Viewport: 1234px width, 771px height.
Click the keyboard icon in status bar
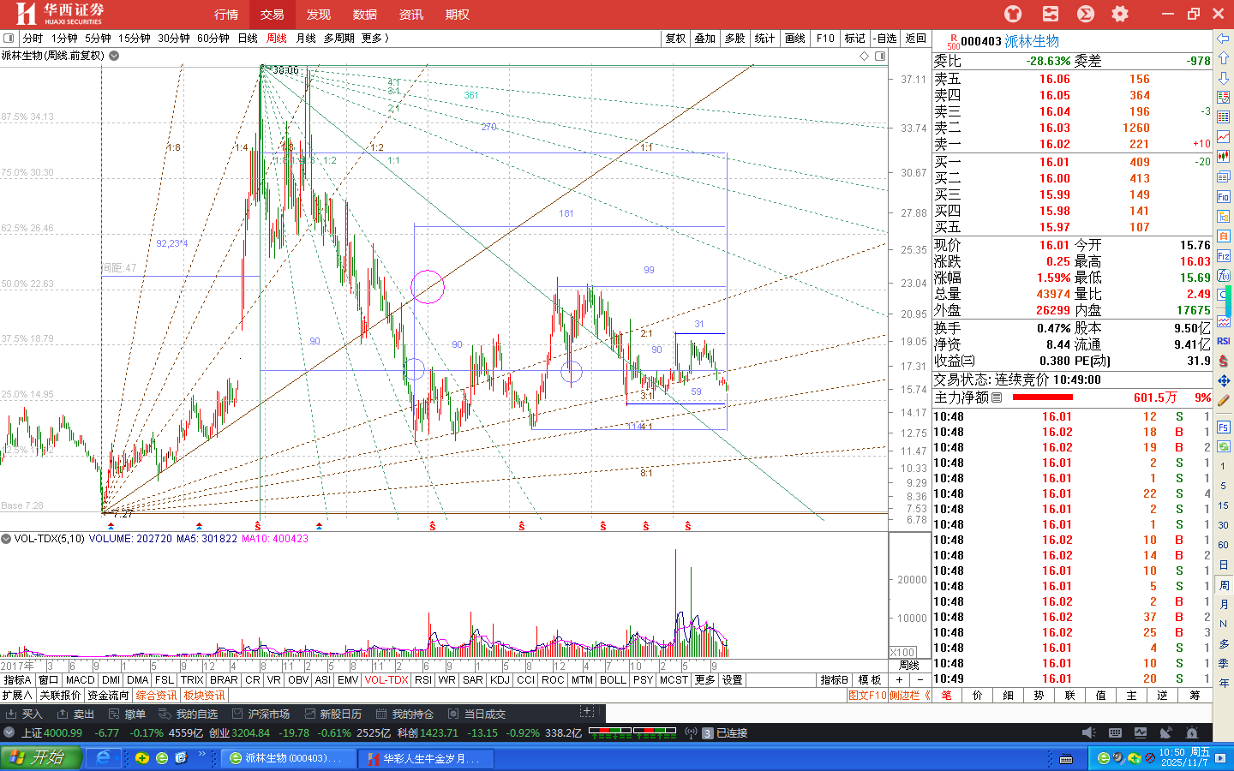(x=1115, y=732)
